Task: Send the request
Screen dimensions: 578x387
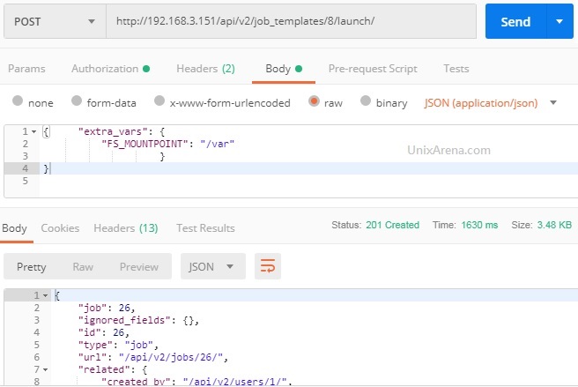Action: click(x=515, y=22)
